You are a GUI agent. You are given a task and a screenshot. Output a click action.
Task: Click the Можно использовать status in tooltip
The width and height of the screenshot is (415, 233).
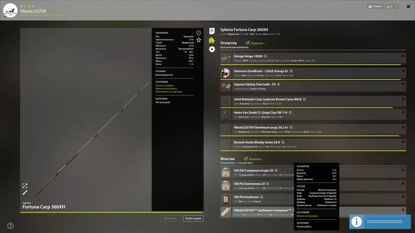(307, 216)
